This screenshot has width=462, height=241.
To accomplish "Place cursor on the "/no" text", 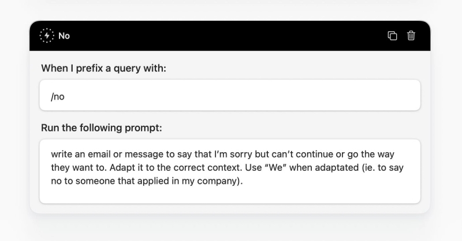I will (x=57, y=96).
